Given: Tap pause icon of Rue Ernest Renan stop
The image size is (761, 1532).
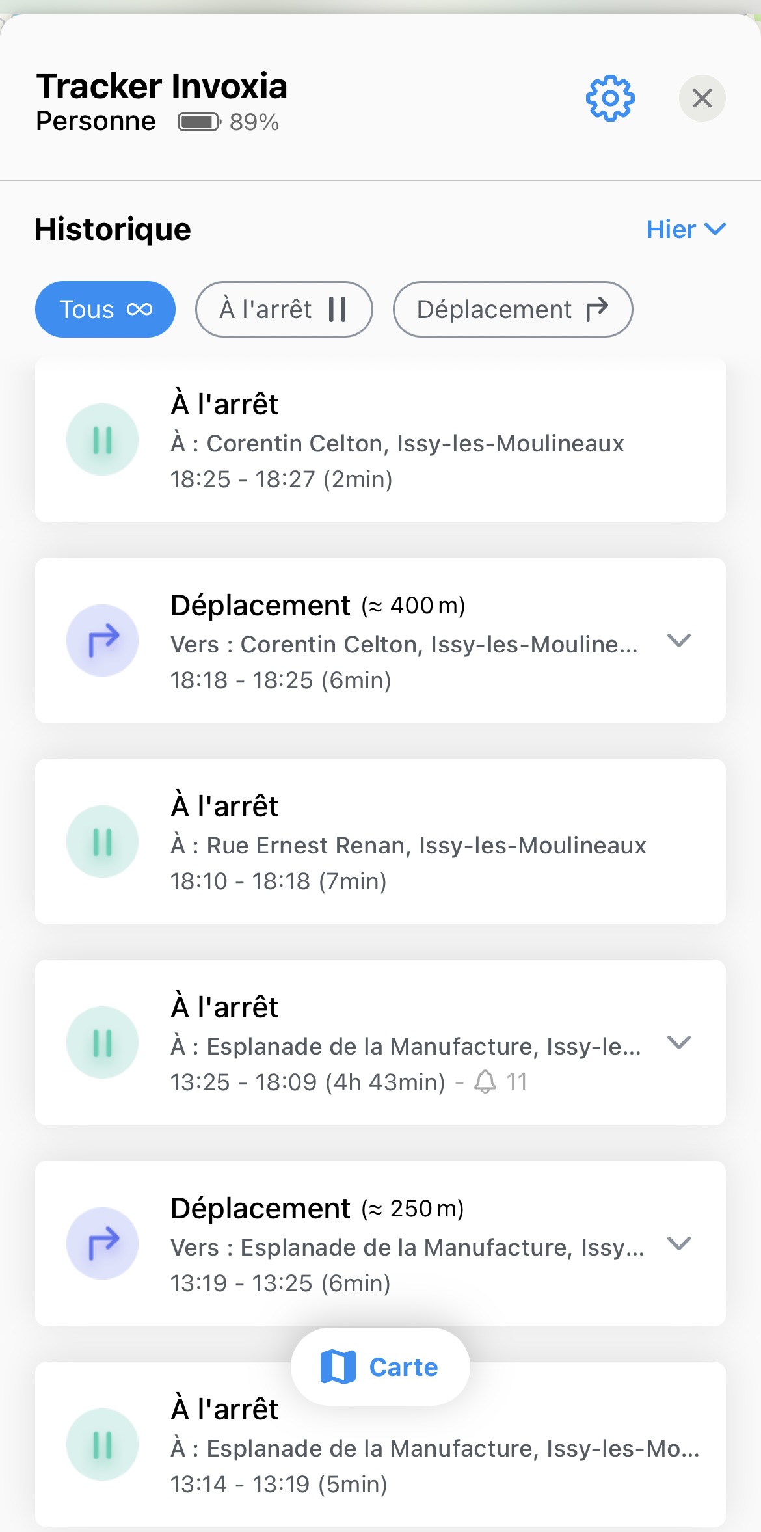Looking at the screenshot, I should [102, 842].
